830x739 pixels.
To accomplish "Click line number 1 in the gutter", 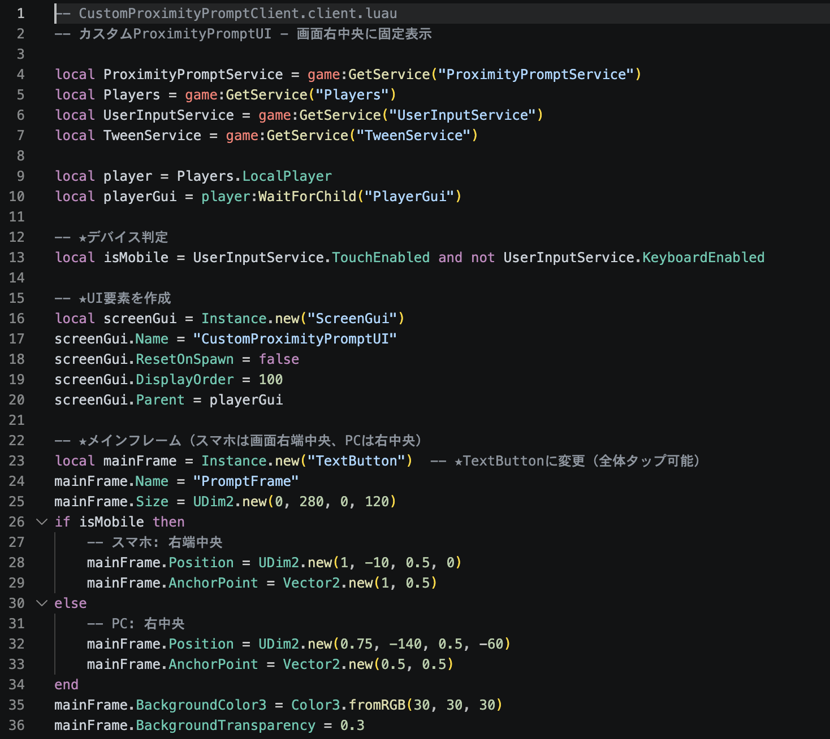I will click(x=20, y=13).
